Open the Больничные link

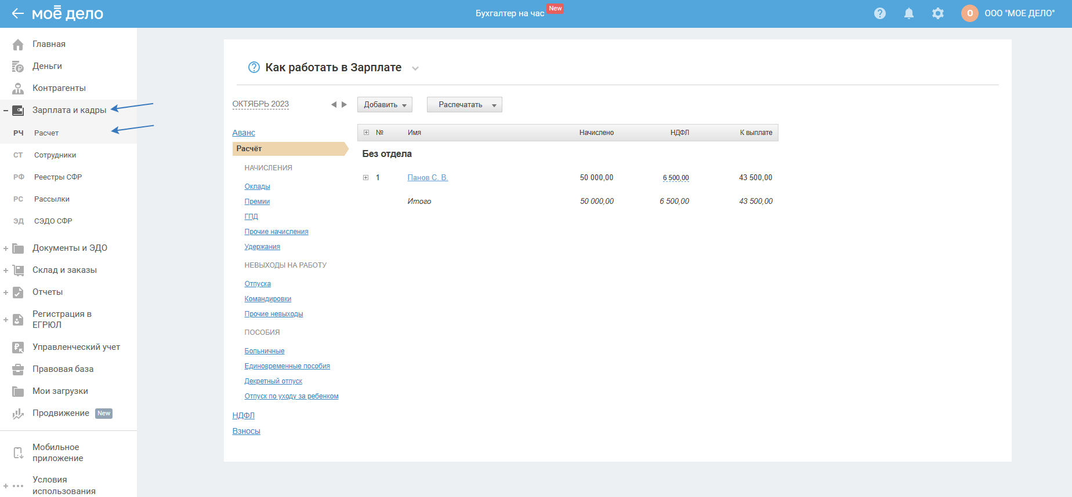point(265,351)
